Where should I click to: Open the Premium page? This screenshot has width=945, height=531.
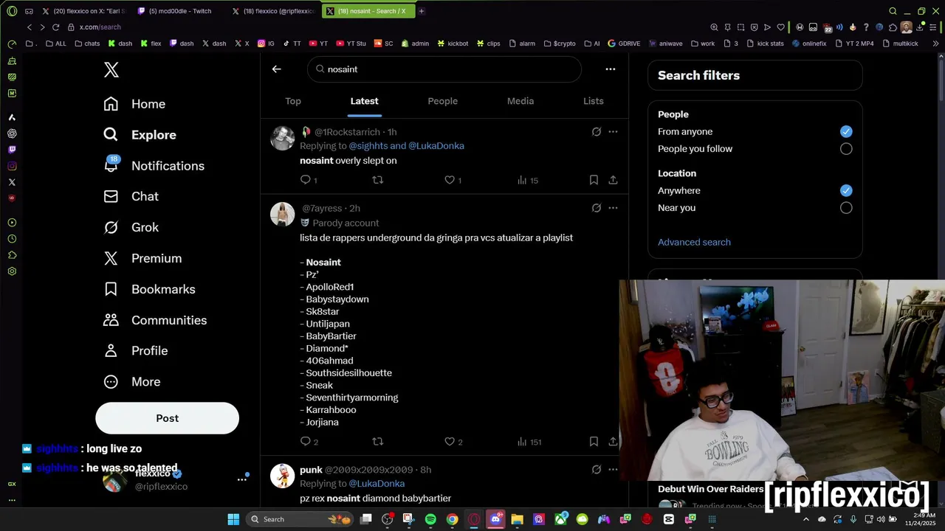pyautogui.click(x=142, y=258)
